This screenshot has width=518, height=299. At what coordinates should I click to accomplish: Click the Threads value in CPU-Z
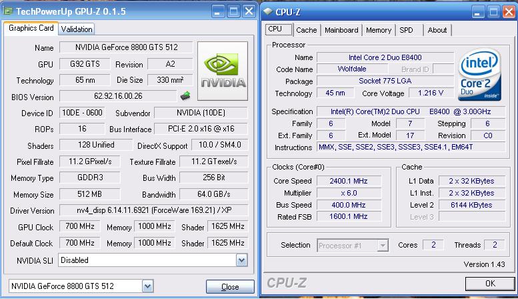[495, 245]
